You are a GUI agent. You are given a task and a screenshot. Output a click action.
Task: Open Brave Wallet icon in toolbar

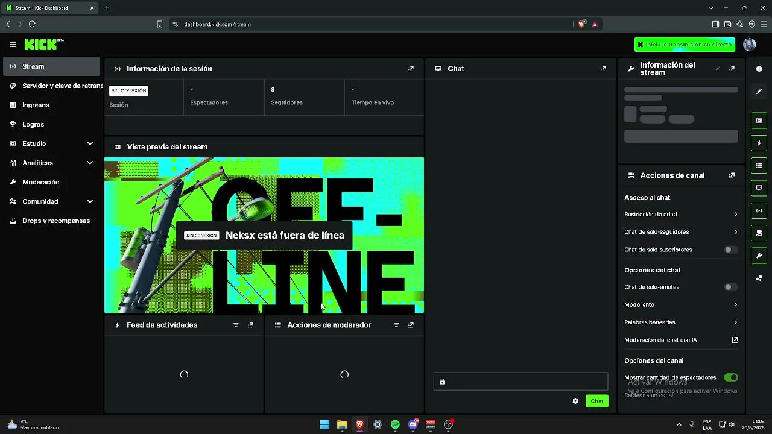pos(728,24)
